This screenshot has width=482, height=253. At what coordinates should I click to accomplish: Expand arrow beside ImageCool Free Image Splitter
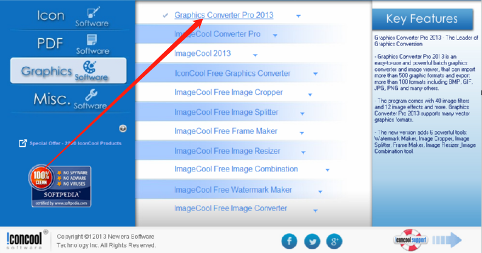pos(302,113)
